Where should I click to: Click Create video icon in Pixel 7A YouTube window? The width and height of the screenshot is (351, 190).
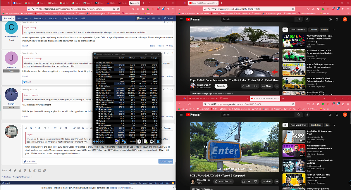pyautogui.click(x=331, y=115)
